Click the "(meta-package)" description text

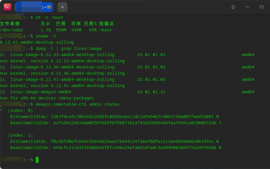[x=76, y=98]
